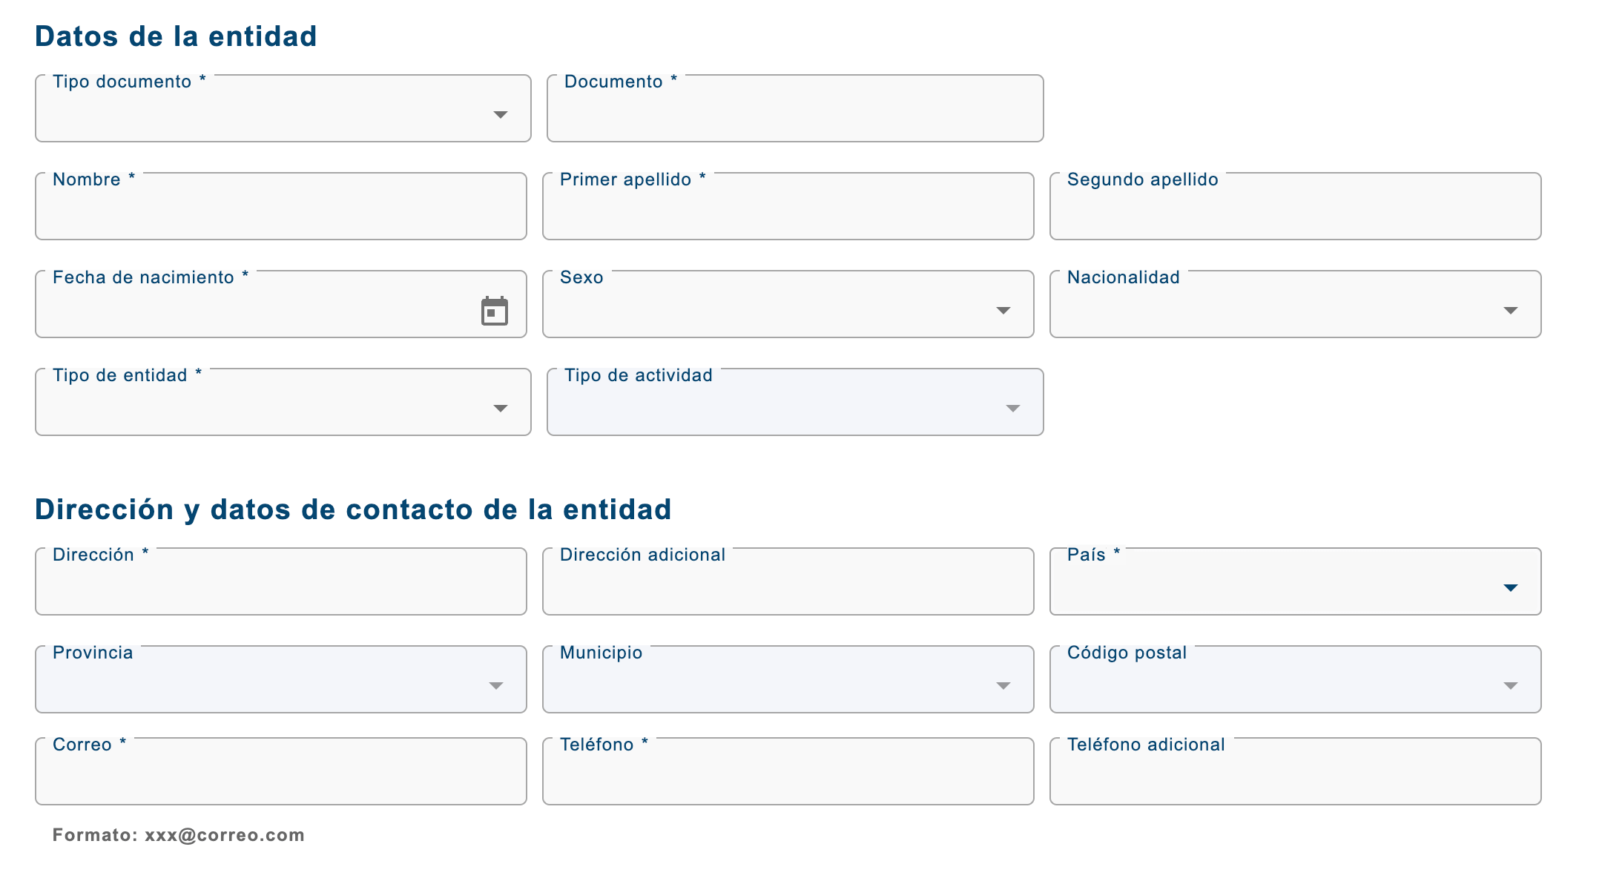The image size is (1602, 884).
Task: Focus the Correo email field
Action: (278, 776)
